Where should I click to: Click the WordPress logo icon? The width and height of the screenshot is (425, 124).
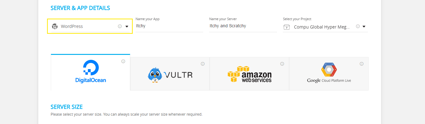tap(55, 26)
